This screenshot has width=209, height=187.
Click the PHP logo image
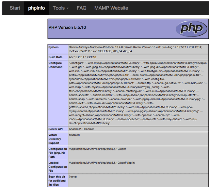[191, 29]
